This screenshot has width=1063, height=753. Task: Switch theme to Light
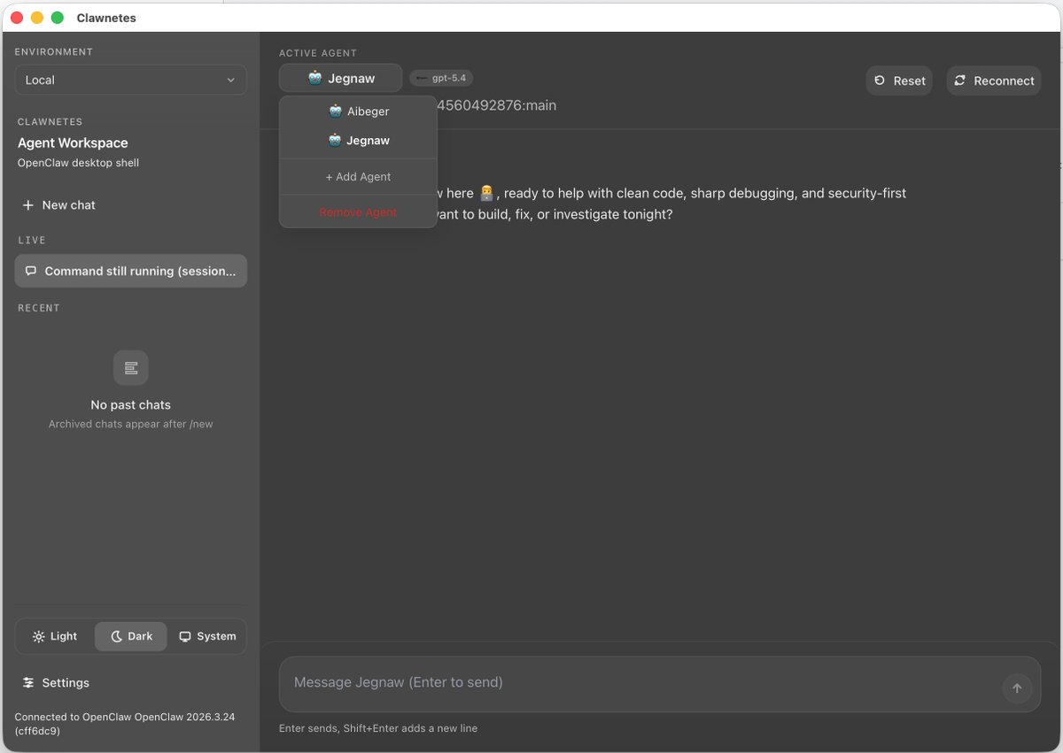pyautogui.click(x=55, y=636)
